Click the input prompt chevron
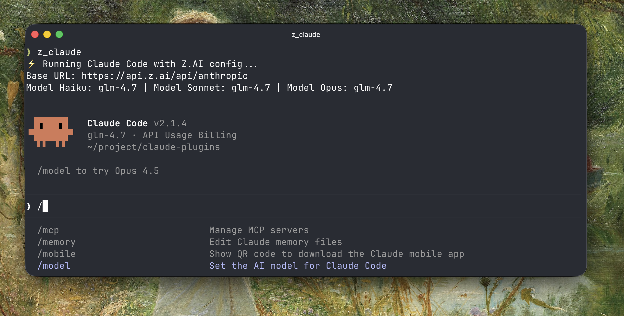The height and width of the screenshot is (316, 624). tap(29, 206)
